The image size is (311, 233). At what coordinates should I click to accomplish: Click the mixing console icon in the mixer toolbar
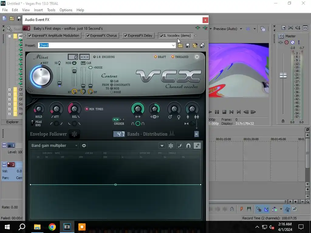[x=305, y=28]
